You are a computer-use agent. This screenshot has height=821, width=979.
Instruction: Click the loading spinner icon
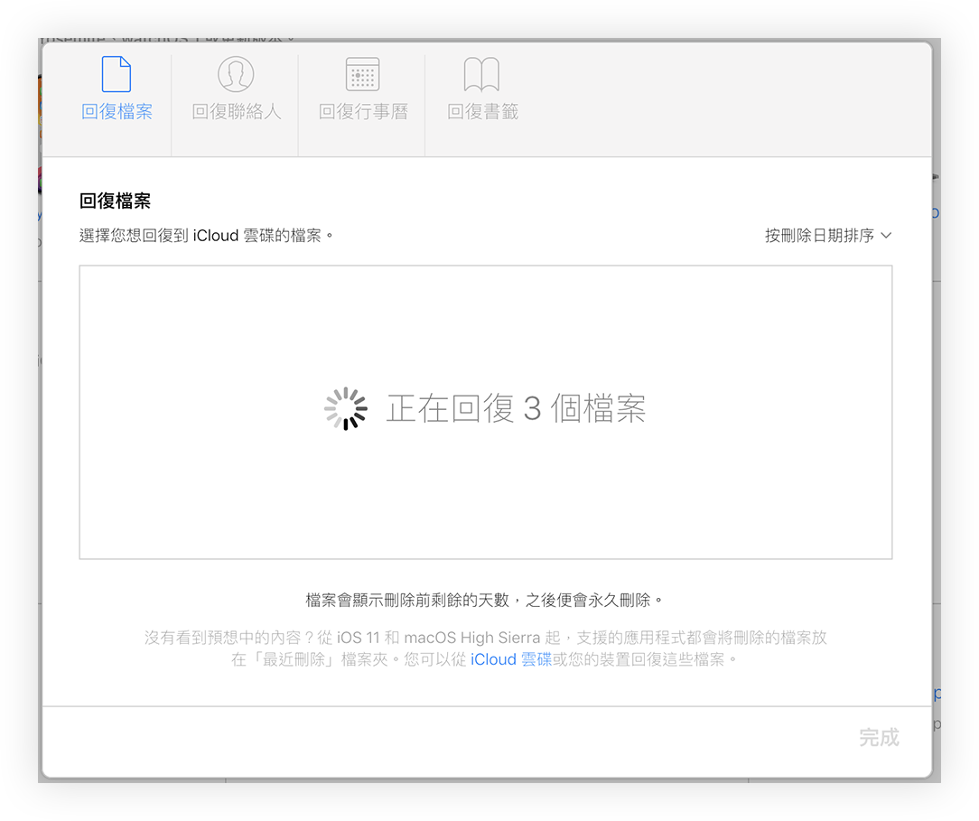[x=345, y=409]
